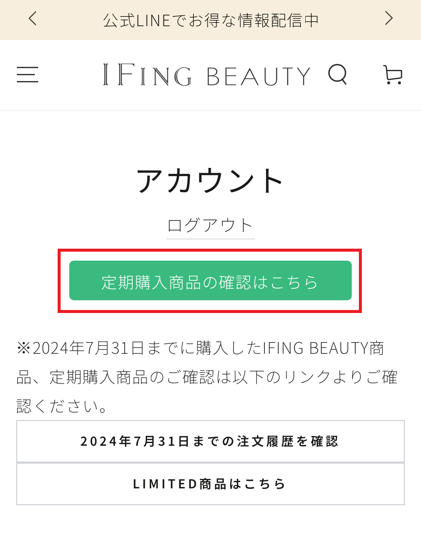Show previous announcement with left chevron
Image resolution: width=421 pixels, height=534 pixels.
click(33, 19)
